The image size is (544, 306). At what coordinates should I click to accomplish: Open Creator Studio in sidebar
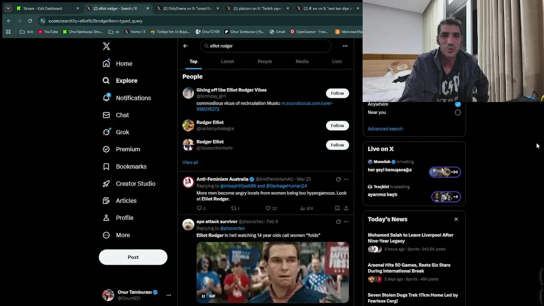coord(129,184)
